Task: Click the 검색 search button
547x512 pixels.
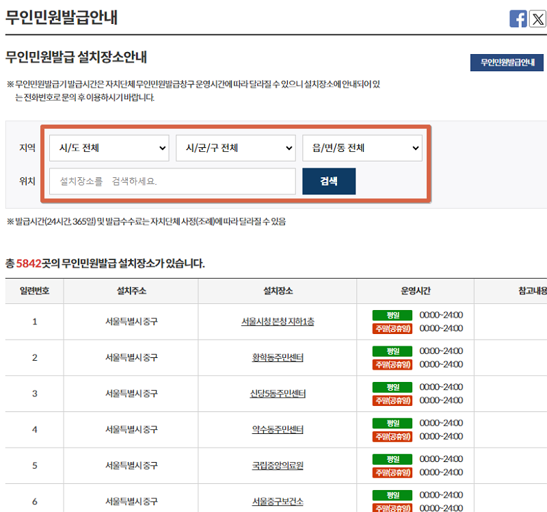Action: pos(329,181)
